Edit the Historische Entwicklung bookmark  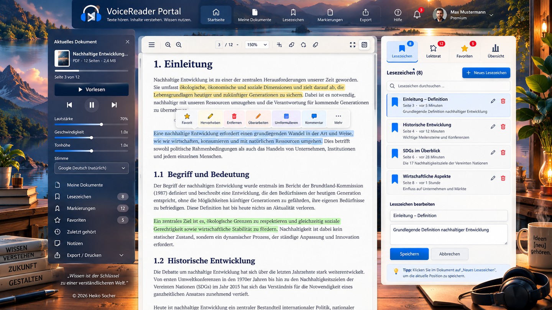tap(493, 127)
